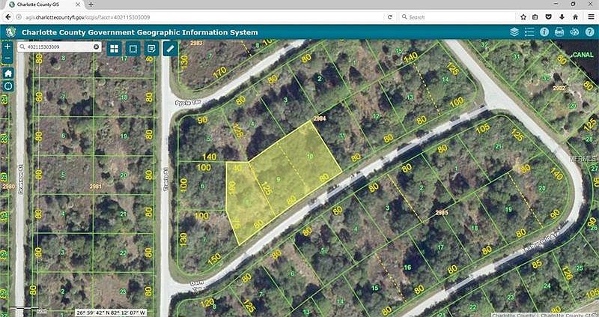Clear the parcel search box
The image size is (599, 317).
point(97,46)
